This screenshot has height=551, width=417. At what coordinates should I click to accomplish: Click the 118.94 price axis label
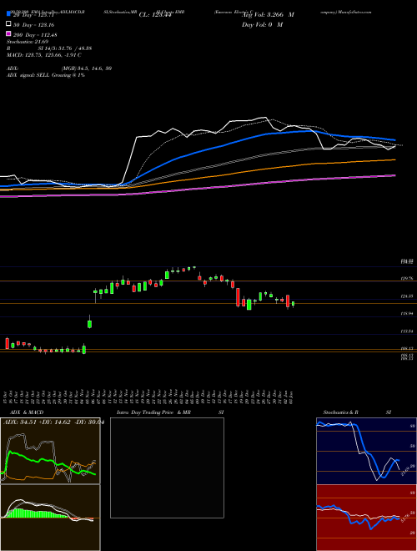click(x=407, y=313)
